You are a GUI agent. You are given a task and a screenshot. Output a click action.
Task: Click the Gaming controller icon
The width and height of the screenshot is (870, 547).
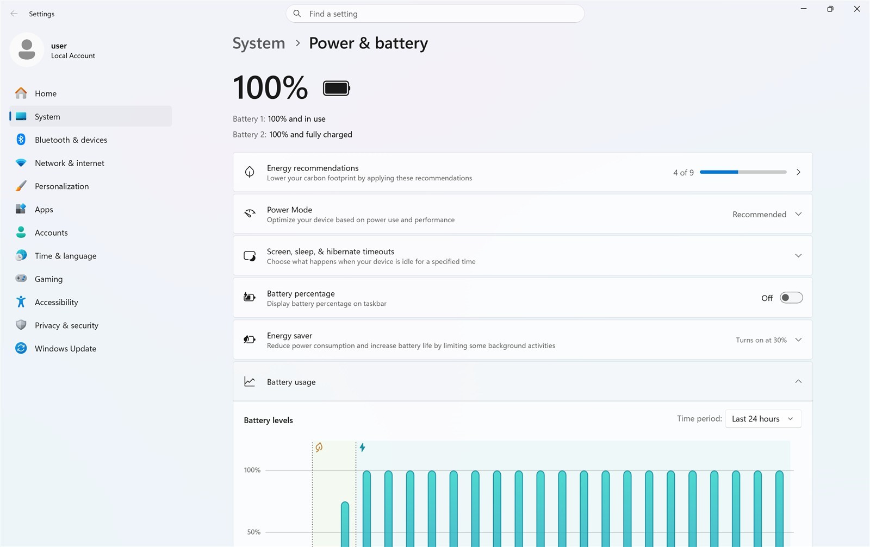pyautogui.click(x=21, y=279)
